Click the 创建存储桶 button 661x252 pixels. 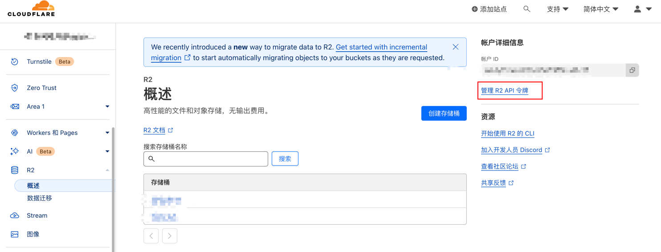pos(444,114)
